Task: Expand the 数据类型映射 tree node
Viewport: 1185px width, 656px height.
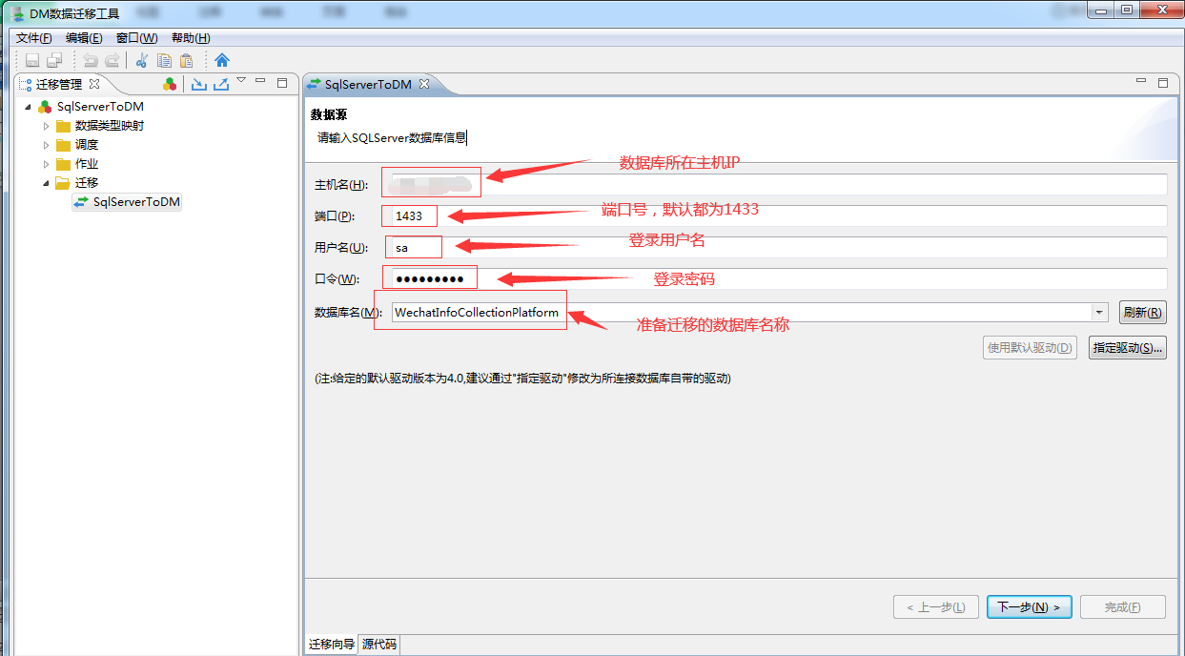Action: 46,125
